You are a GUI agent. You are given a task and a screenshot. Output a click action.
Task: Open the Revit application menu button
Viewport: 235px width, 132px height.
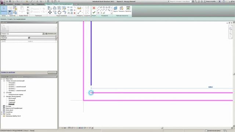(x=3, y=2)
